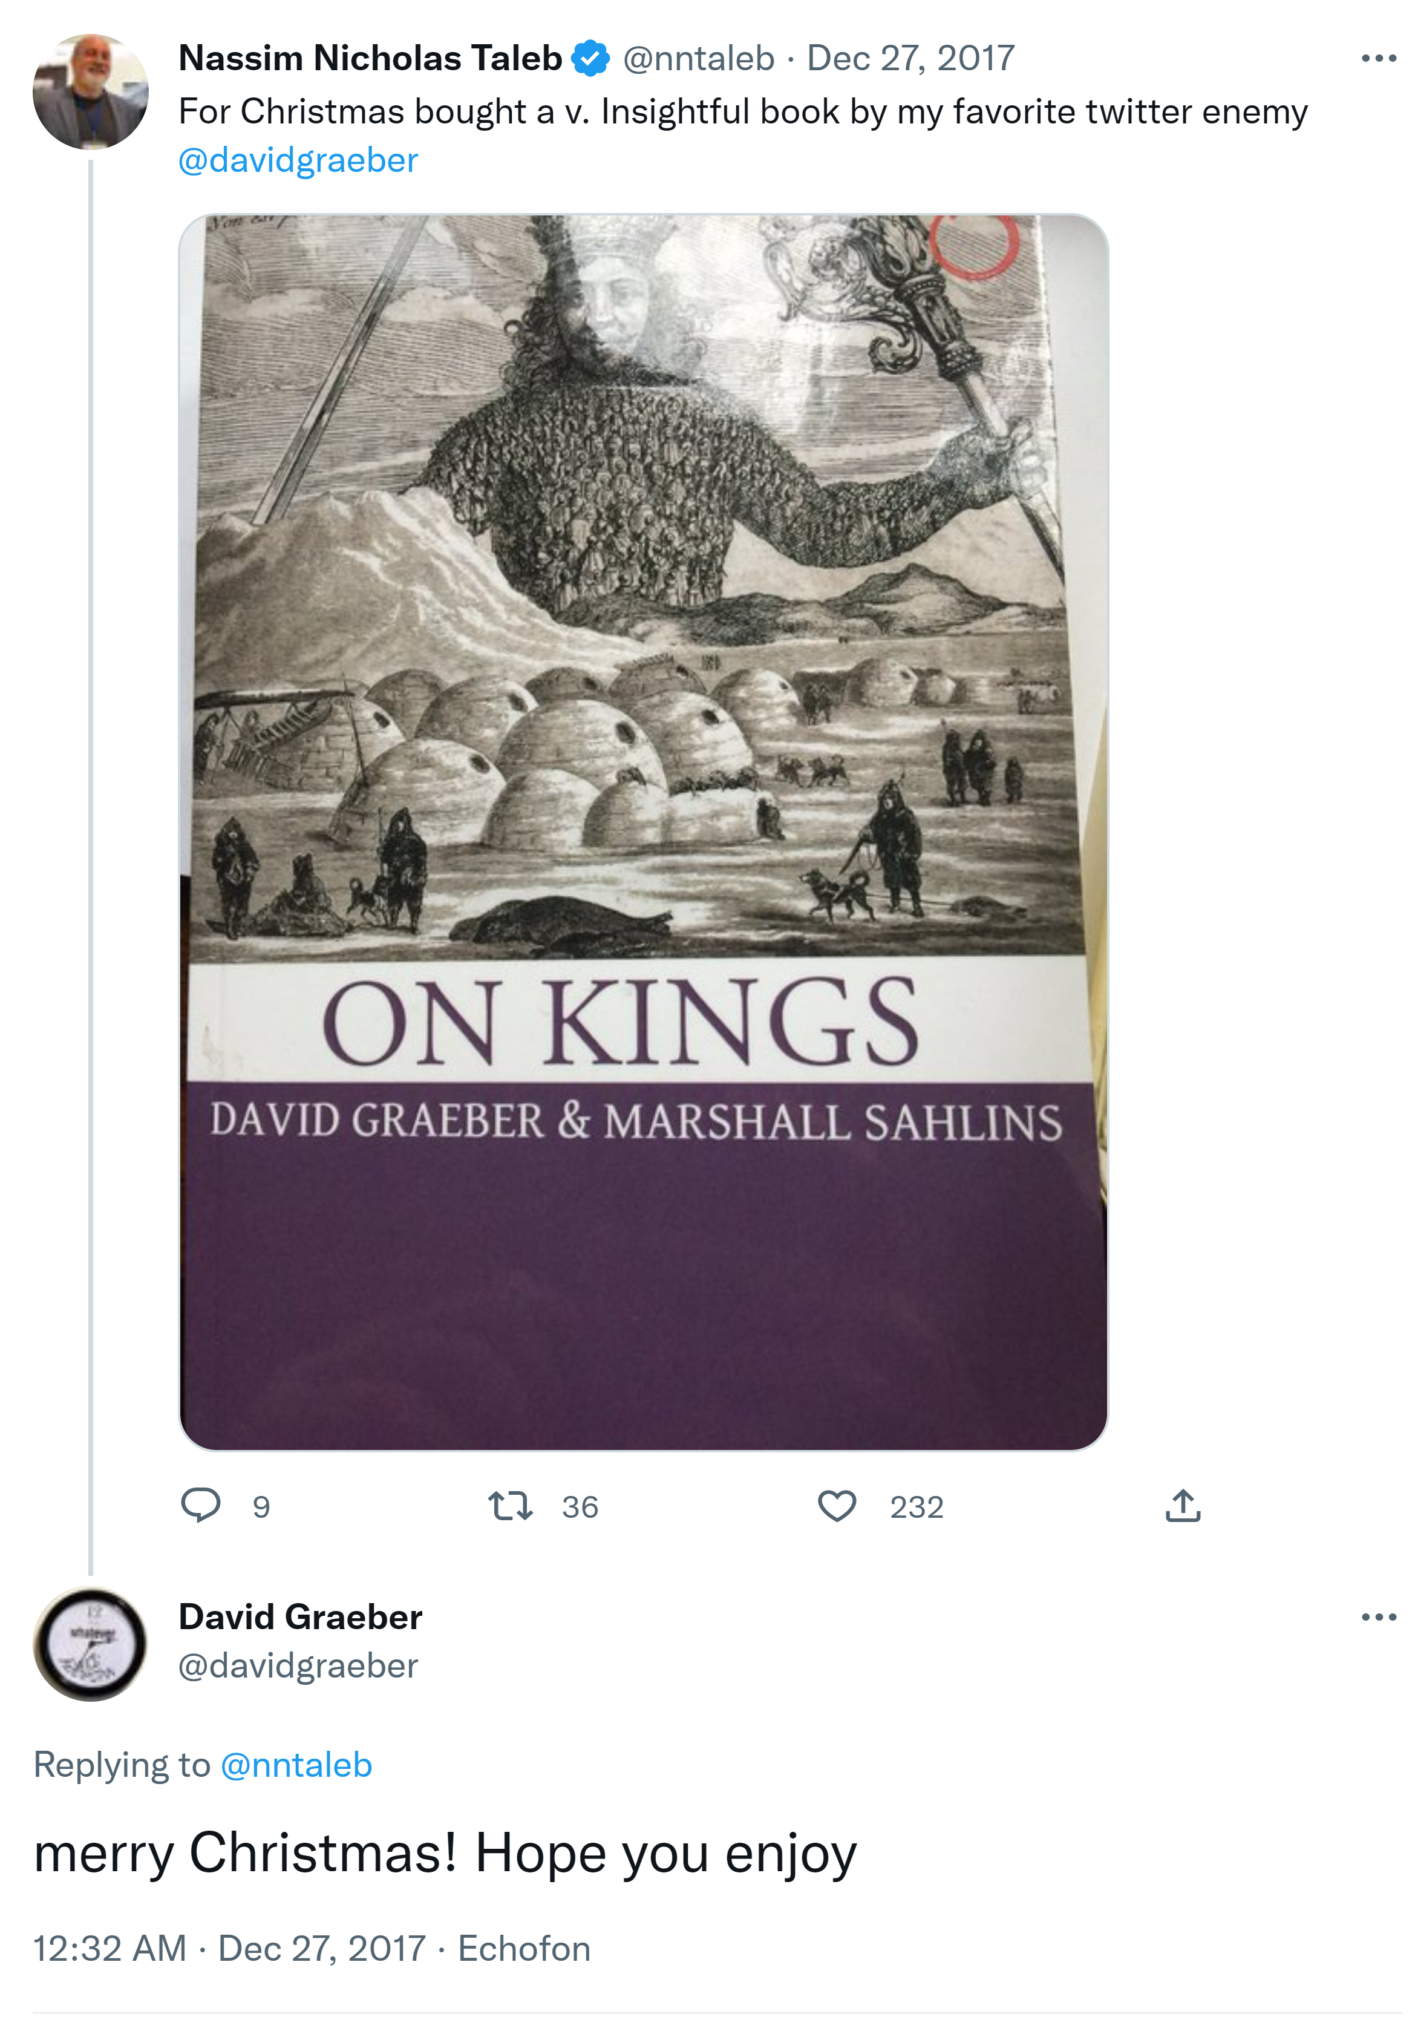
Task: Click the Dec 27, 2017 date on Taleb's tweet
Action: point(910,59)
